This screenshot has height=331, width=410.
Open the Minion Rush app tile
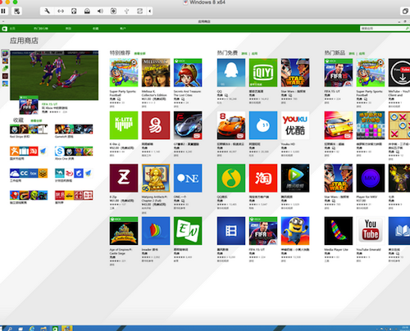[x=295, y=231]
